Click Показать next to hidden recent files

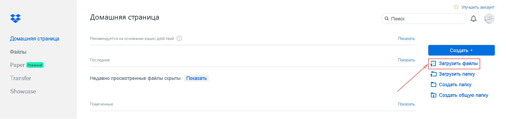pos(197,78)
